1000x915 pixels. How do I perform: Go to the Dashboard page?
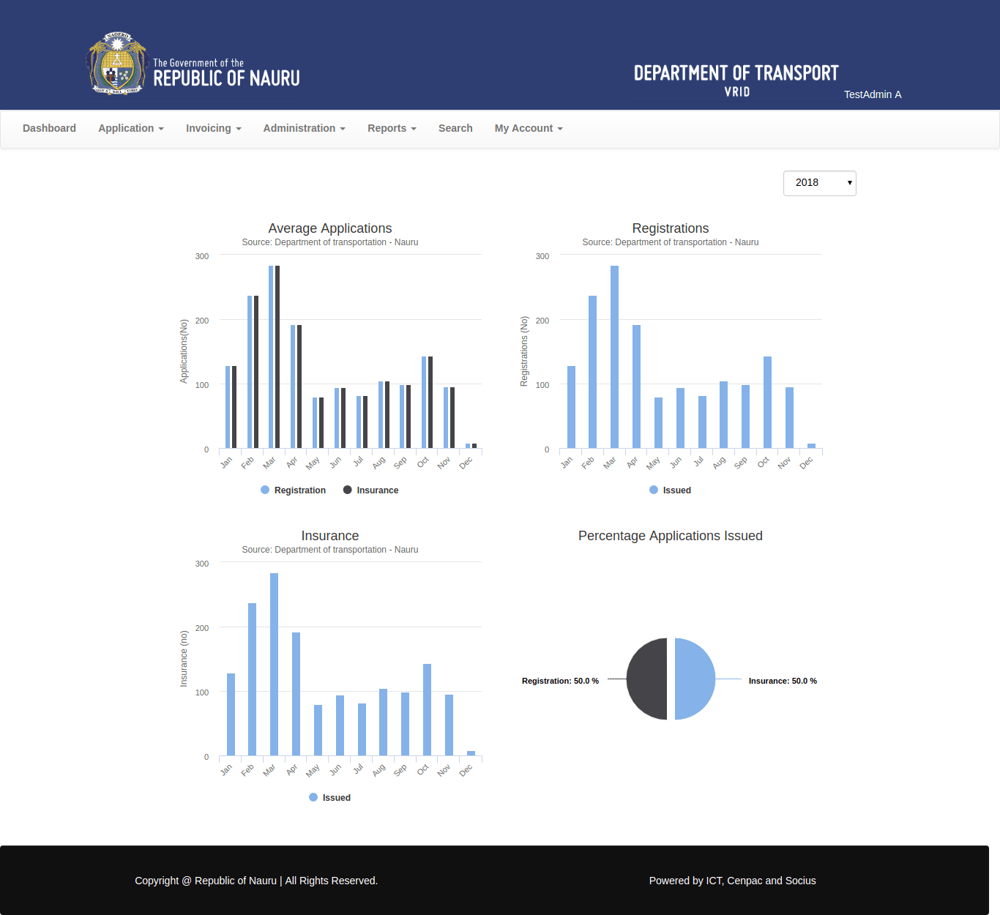[49, 128]
